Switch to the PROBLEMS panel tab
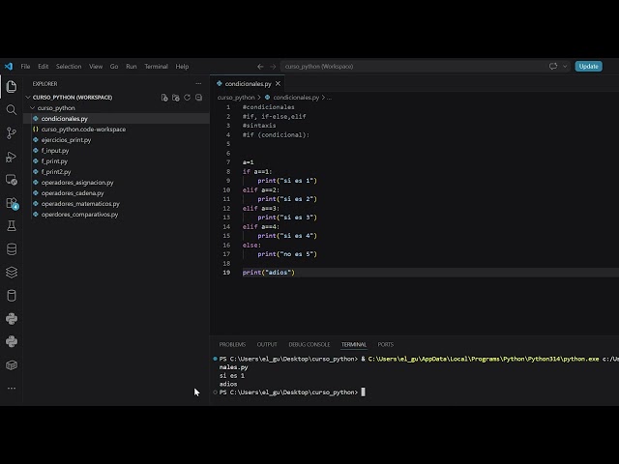Screen dimensions: 619x464 pos(232,344)
